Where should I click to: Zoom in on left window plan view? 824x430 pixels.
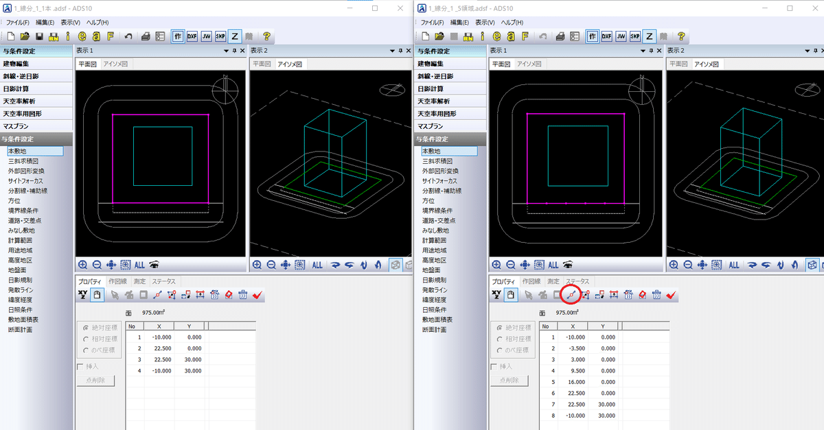[x=83, y=265]
